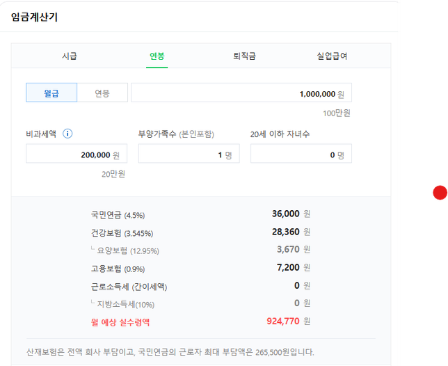Click the 임금계산기 heading
Viewport: 448px width, 366px height.
[34, 17]
